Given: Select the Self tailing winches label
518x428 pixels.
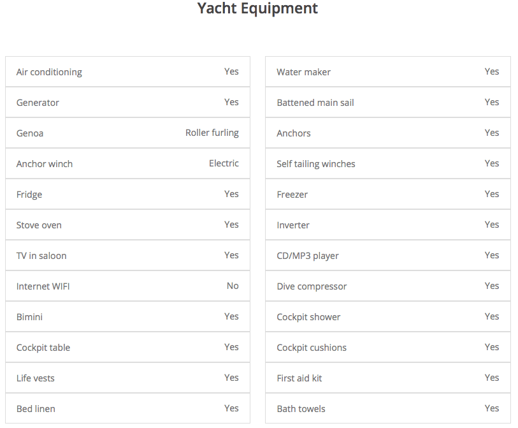Looking at the screenshot, I should tap(316, 164).
